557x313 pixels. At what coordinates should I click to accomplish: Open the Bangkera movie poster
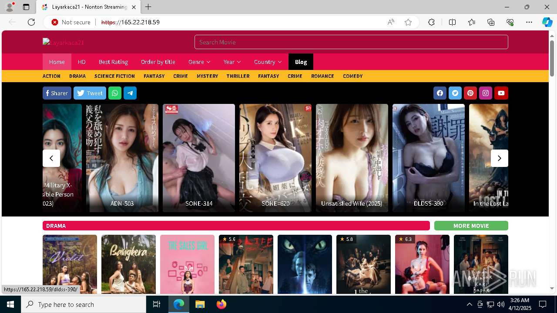(x=128, y=264)
